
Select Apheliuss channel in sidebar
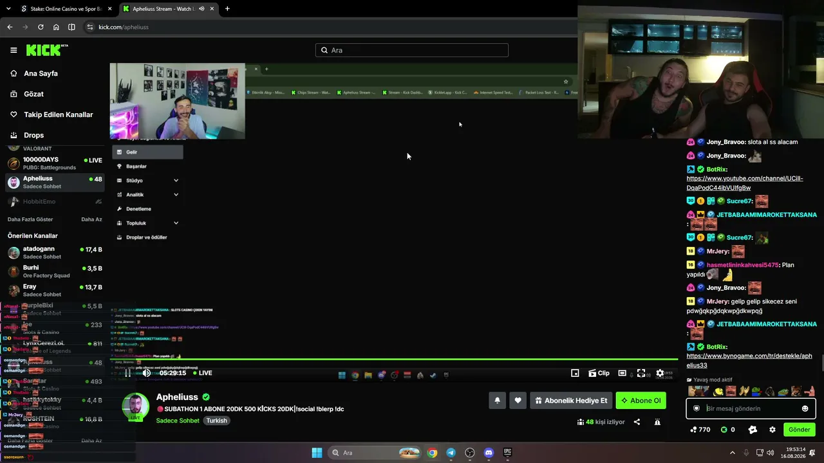pyautogui.click(x=55, y=182)
